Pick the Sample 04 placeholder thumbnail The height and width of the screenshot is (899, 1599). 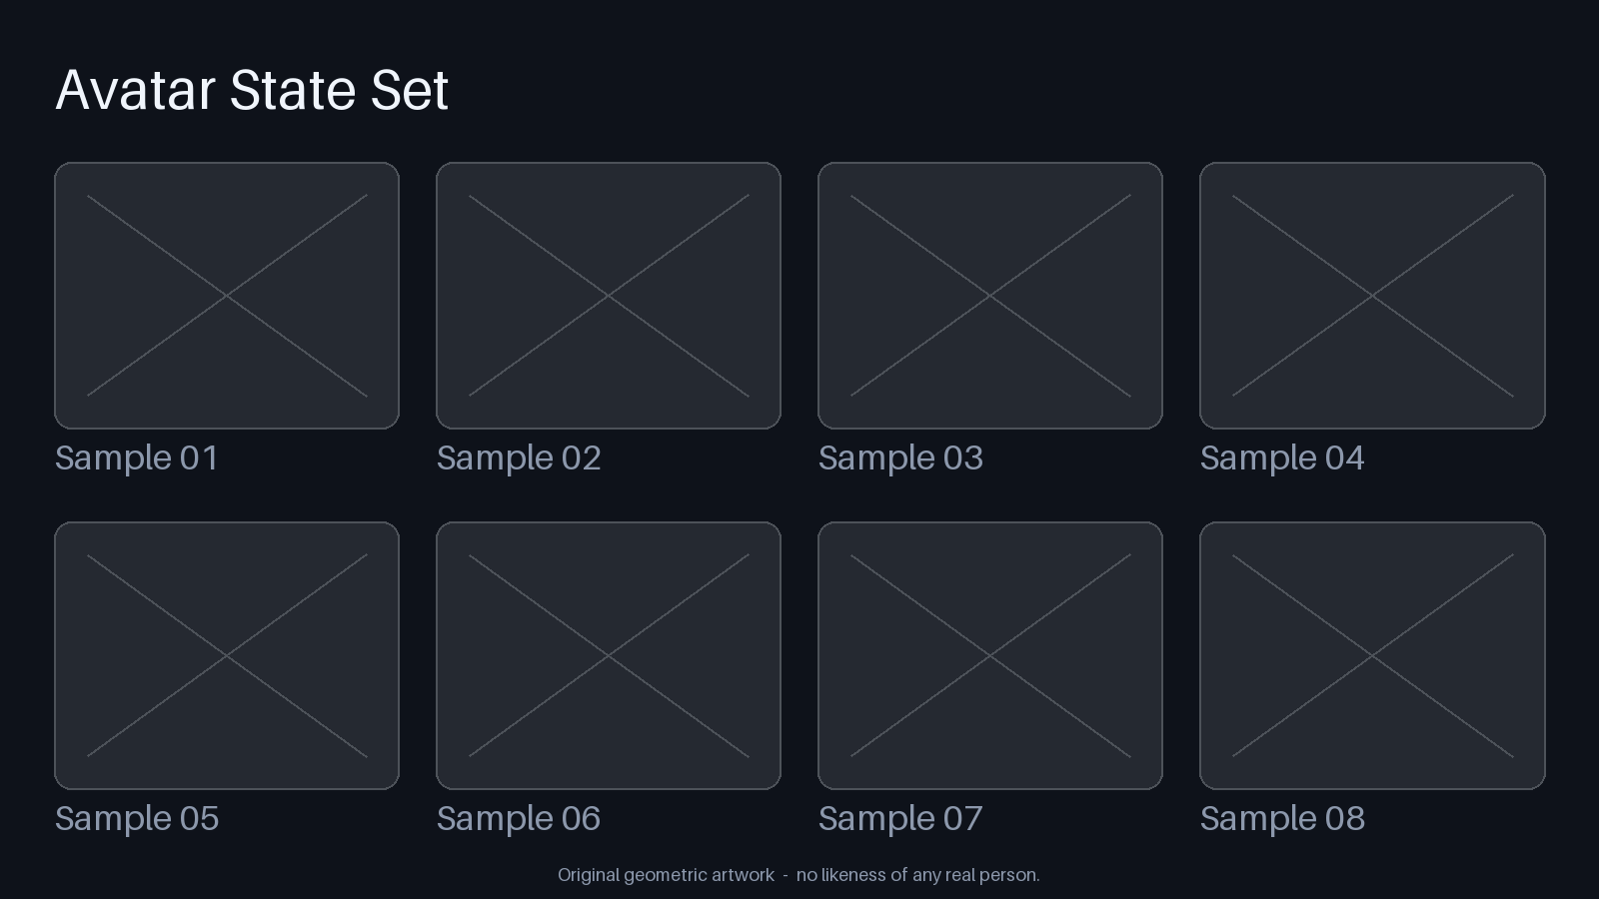pyautogui.click(x=1372, y=296)
